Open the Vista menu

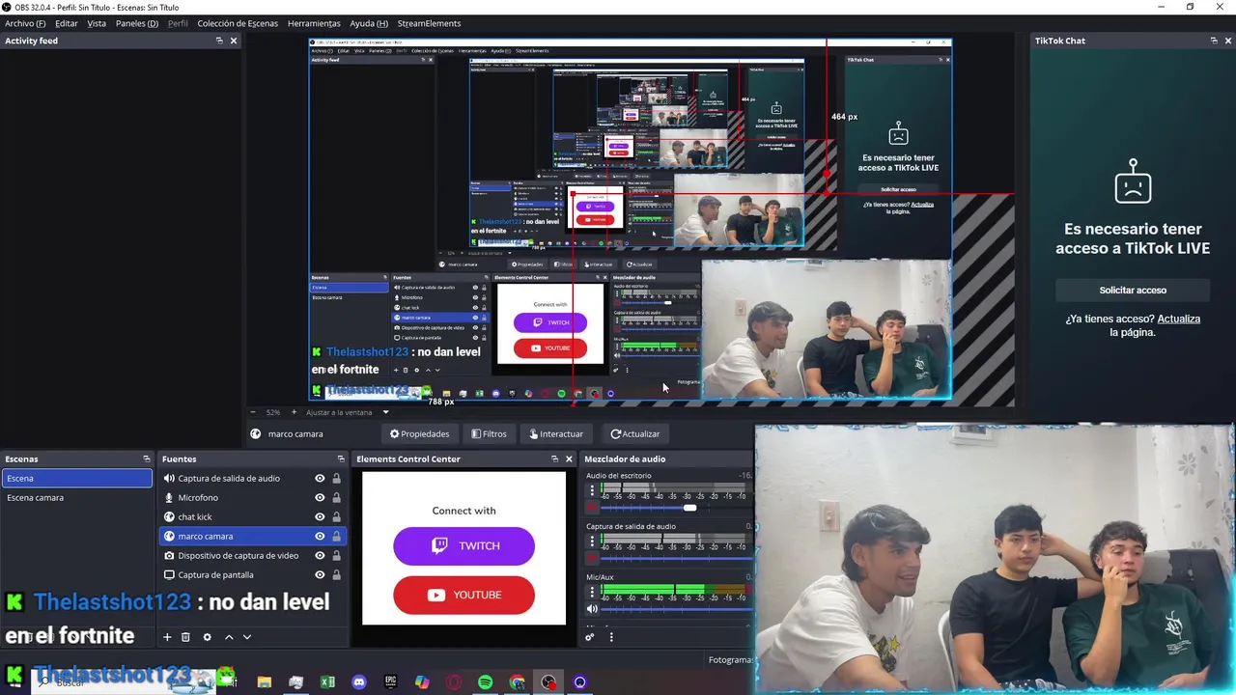[x=97, y=23]
